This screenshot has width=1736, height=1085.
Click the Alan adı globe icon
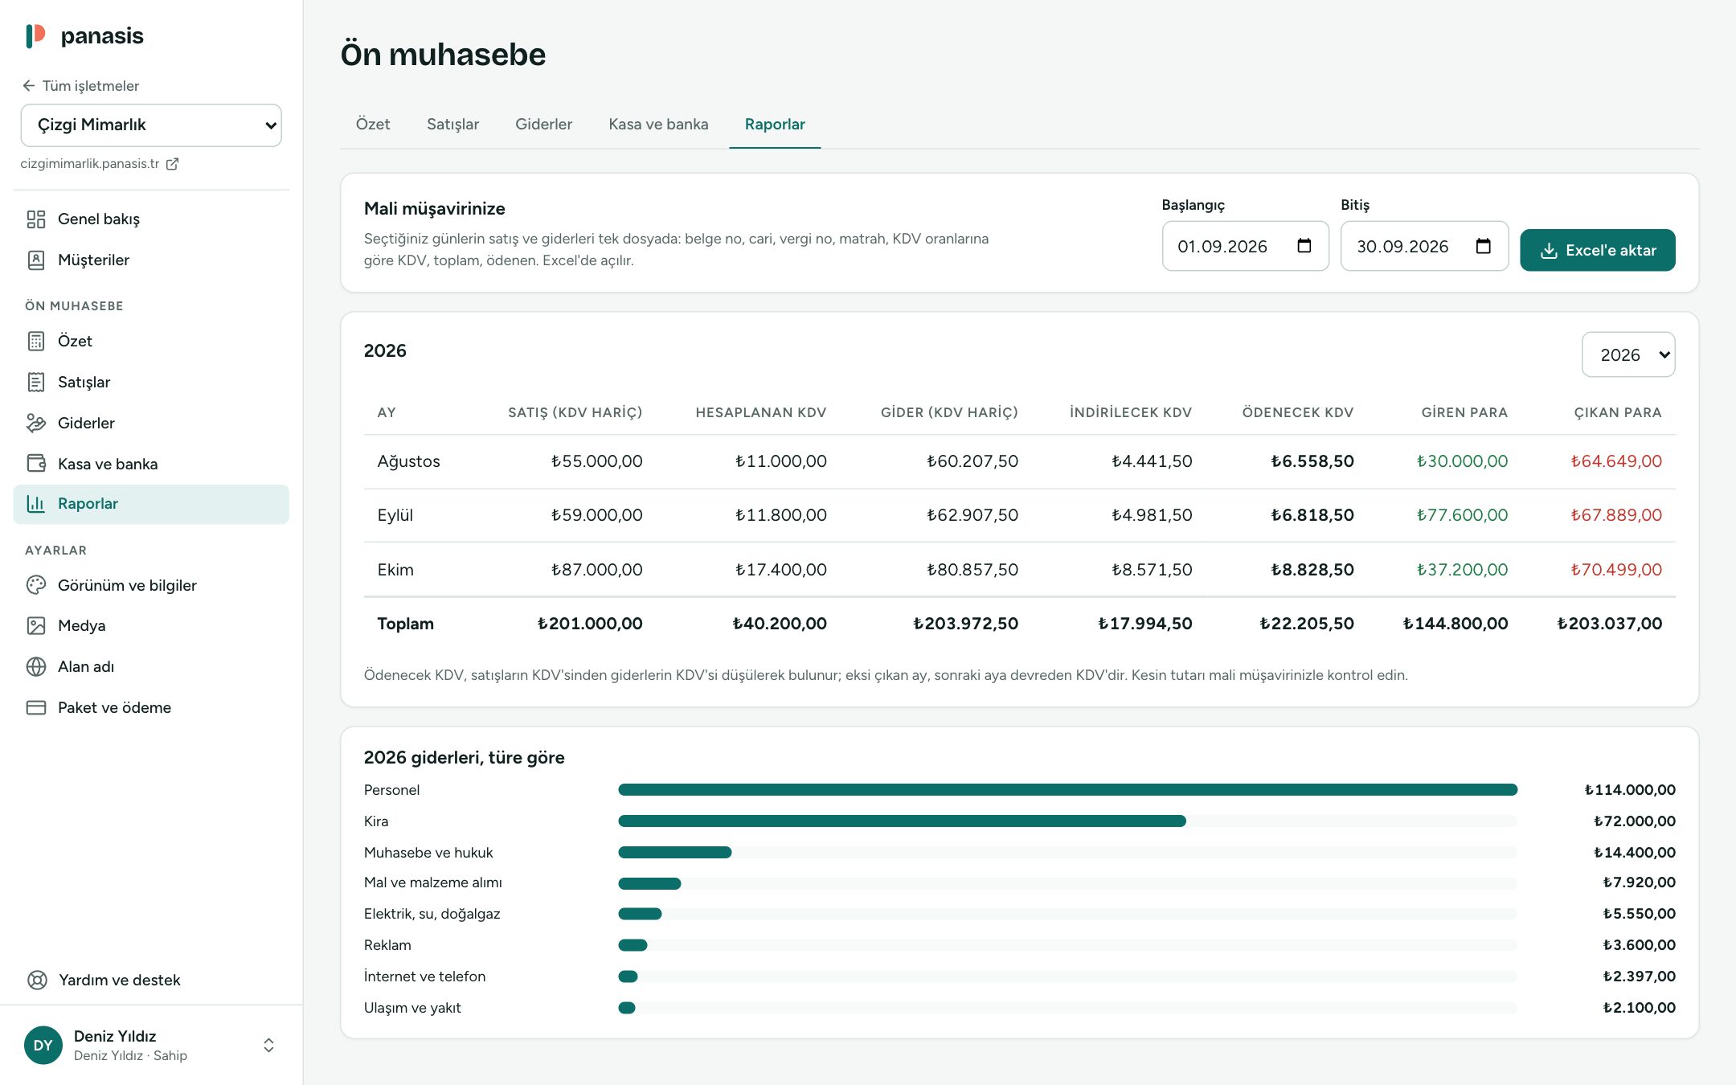coord(36,667)
